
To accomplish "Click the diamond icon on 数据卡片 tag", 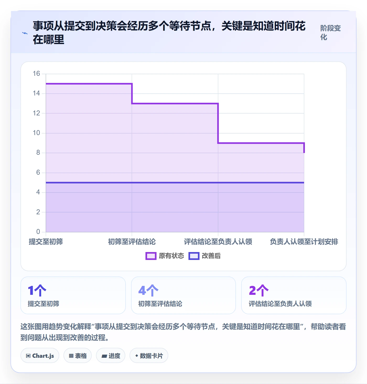I will pos(137,356).
